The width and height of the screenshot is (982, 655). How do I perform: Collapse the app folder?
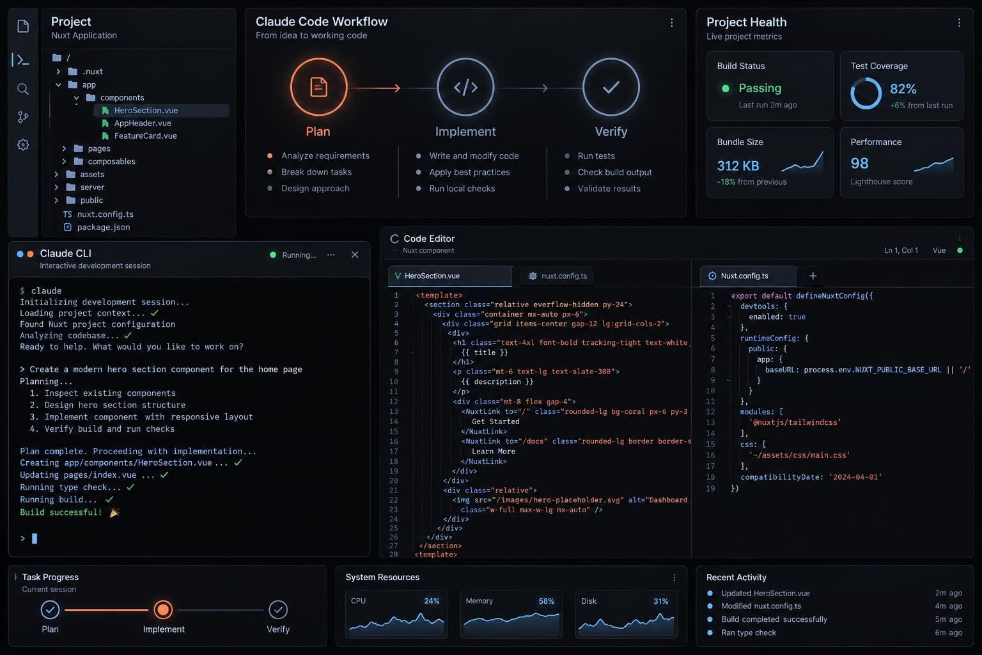tap(58, 84)
